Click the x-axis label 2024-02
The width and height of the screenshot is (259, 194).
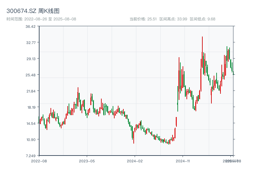click(x=135, y=161)
